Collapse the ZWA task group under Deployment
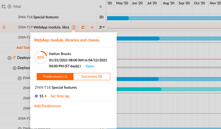Viewport: 221px width, 129px height. [20, 78]
